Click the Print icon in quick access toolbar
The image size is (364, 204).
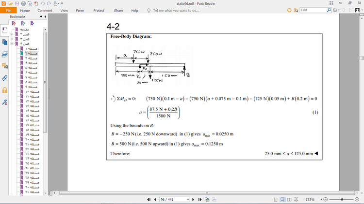tap(24, 3)
